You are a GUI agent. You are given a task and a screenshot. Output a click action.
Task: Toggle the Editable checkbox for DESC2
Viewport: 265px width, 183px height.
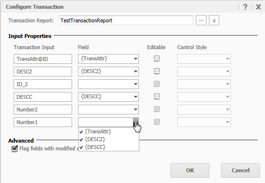click(x=157, y=71)
